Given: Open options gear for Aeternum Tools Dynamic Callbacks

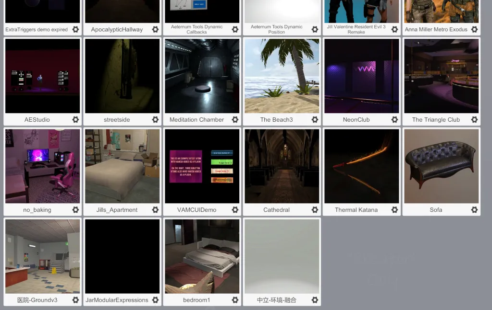Looking at the screenshot, I should pyautogui.click(x=235, y=29).
